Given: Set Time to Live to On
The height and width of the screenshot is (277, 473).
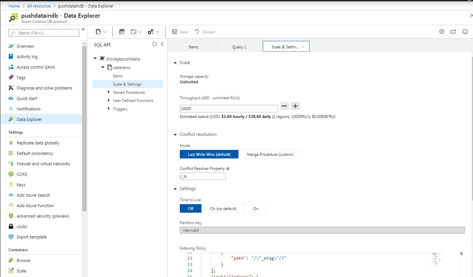Looking at the screenshot, I should (255, 208).
